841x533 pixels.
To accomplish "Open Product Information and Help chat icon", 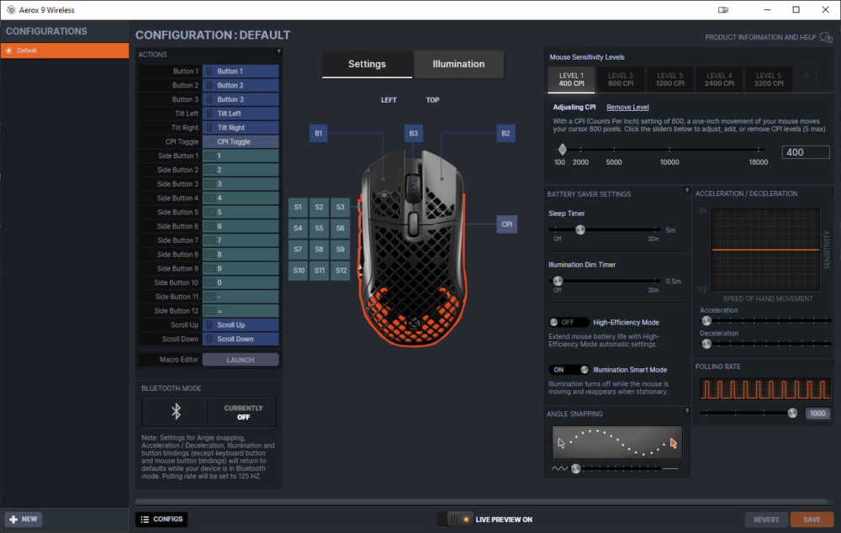I will click(826, 38).
